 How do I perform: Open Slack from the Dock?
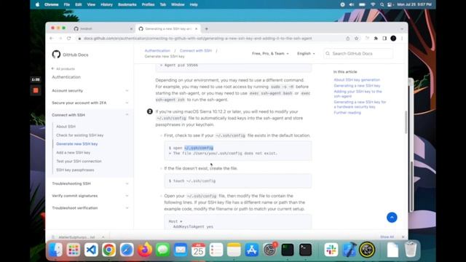pyautogui.click(x=331, y=250)
